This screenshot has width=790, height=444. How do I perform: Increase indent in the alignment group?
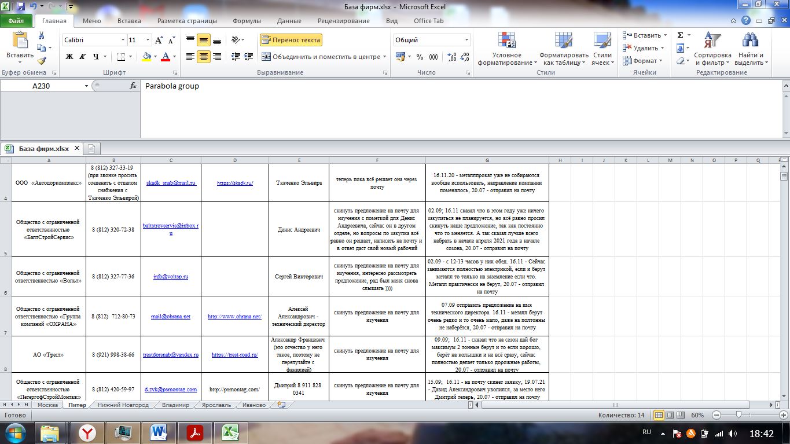point(249,57)
